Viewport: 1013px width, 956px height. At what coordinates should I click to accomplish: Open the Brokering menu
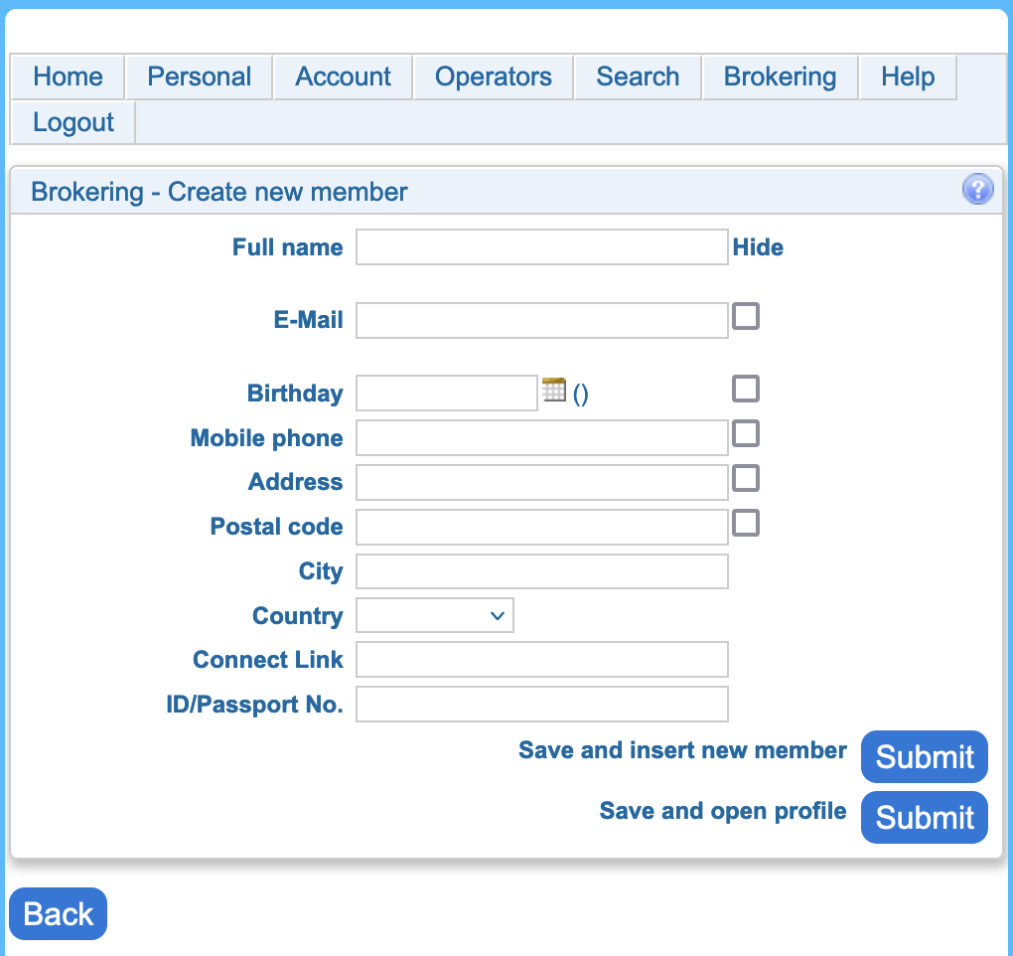[780, 77]
